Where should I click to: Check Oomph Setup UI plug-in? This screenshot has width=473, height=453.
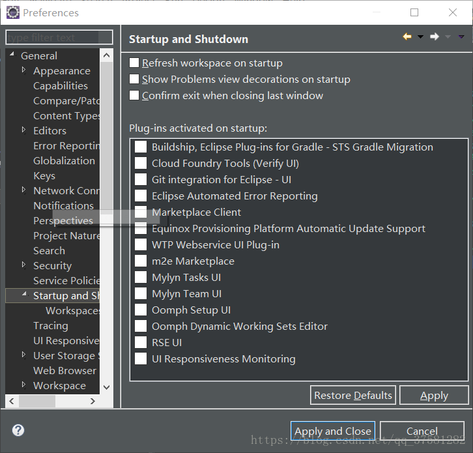click(141, 310)
